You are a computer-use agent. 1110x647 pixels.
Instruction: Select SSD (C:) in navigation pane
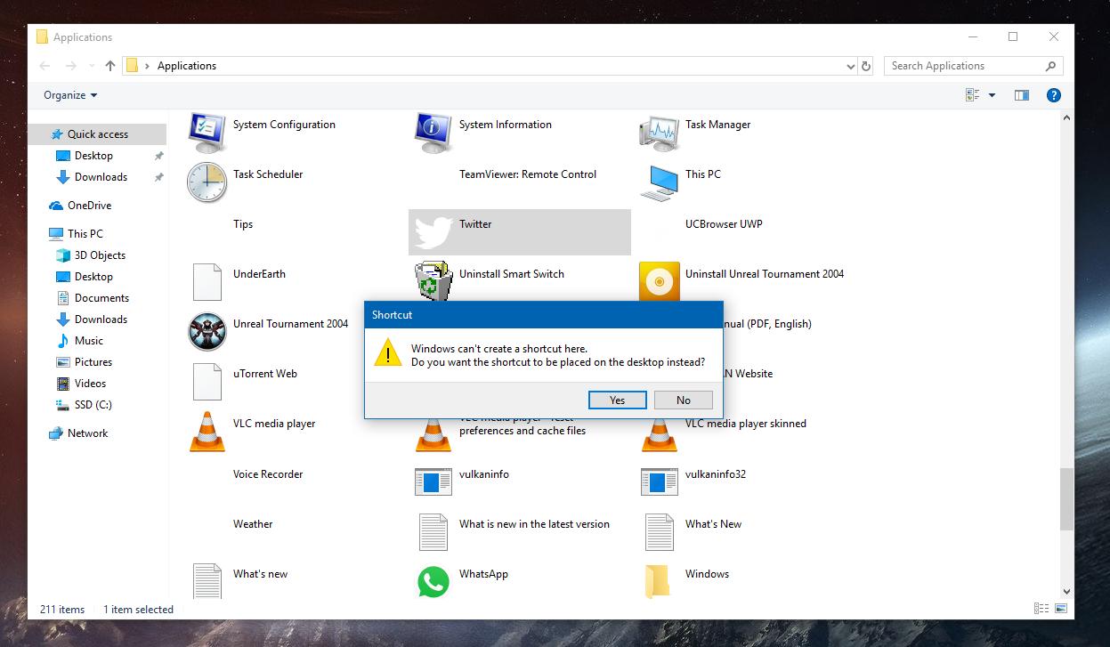tap(93, 405)
